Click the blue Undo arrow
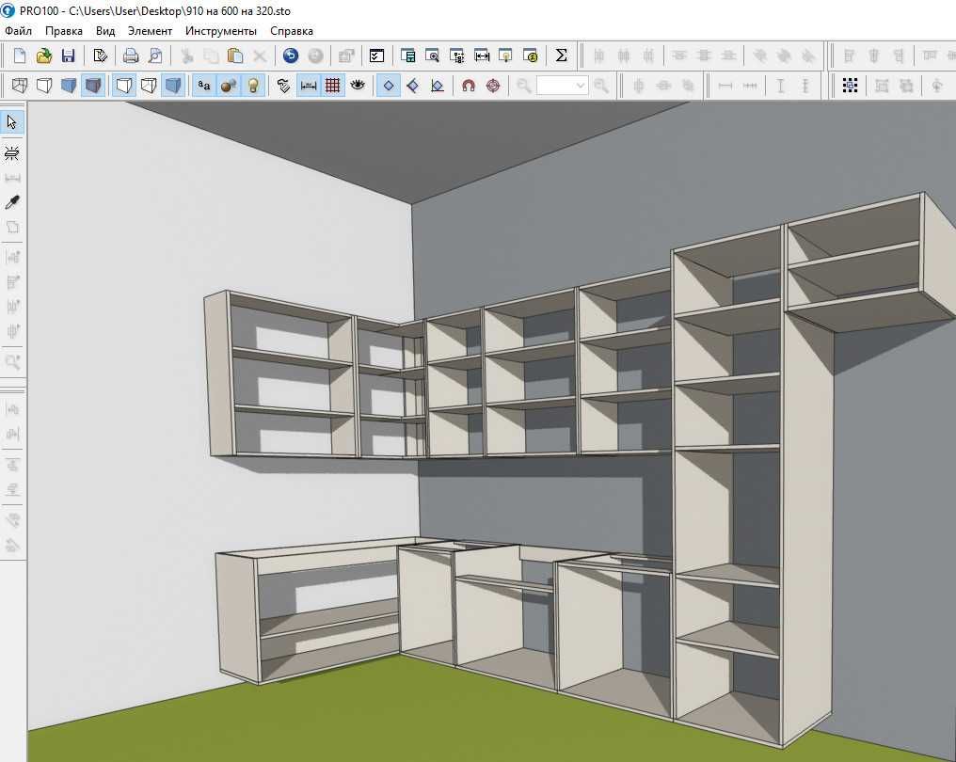Viewport: 956px width, 762px height. coord(291,56)
